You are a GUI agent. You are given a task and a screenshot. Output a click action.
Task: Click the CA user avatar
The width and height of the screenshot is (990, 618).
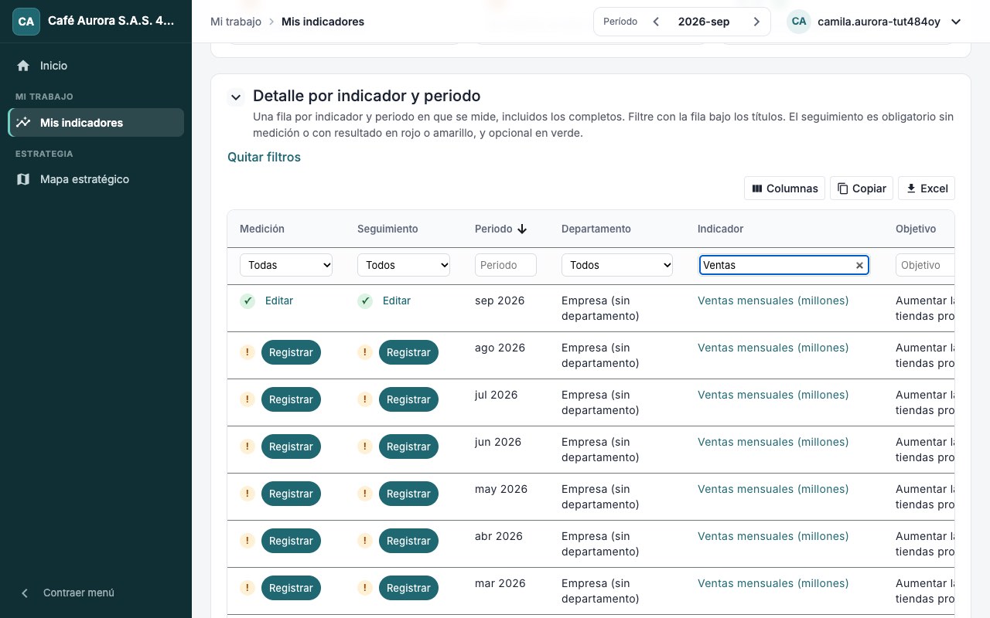tap(799, 22)
